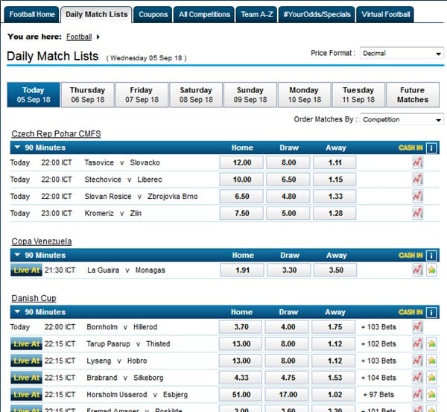
Task: Click Lyseng v Hobro match name
Action: (x=117, y=361)
